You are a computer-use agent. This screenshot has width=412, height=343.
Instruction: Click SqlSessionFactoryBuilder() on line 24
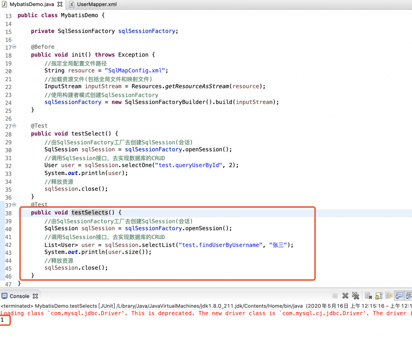[x=168, y=102]
